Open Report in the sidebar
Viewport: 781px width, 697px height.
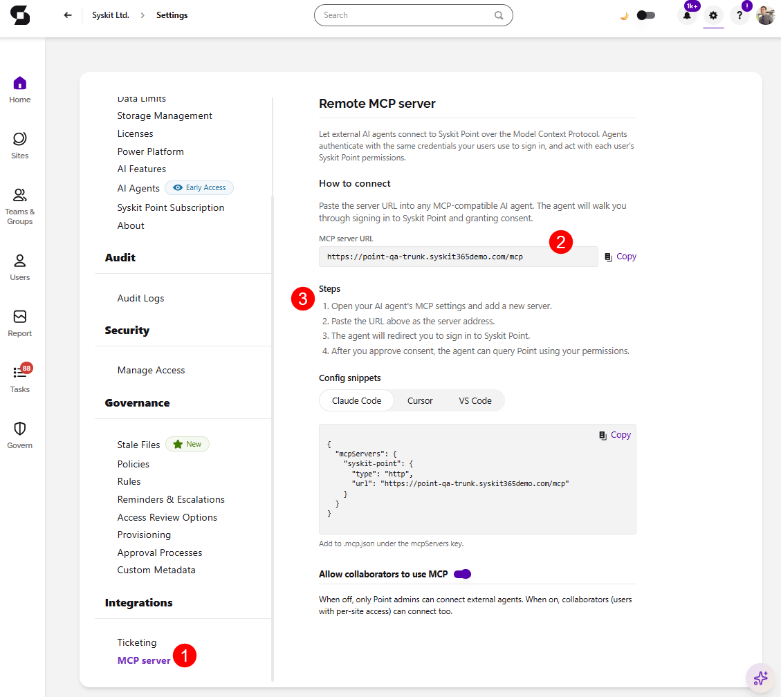(x=20, y=324)
